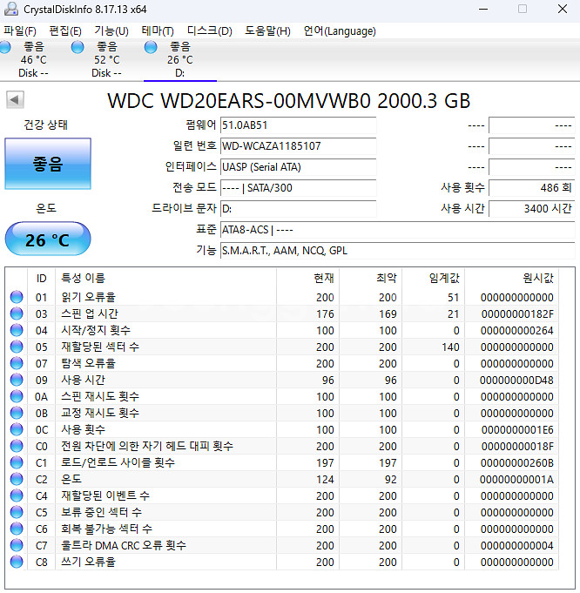
Task: Click raw value 0000000001E6 in 사용 횟수 row
Action: click(517, 429)
